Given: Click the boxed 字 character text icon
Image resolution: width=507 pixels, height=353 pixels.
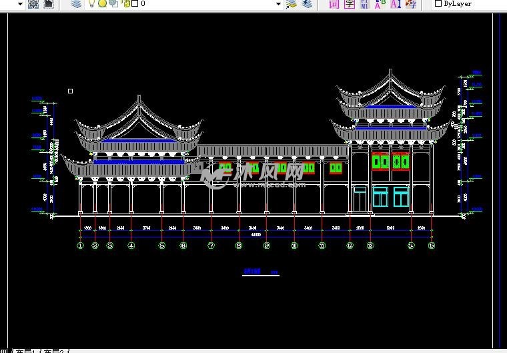Looking at the screenshot, I should 349,4.
